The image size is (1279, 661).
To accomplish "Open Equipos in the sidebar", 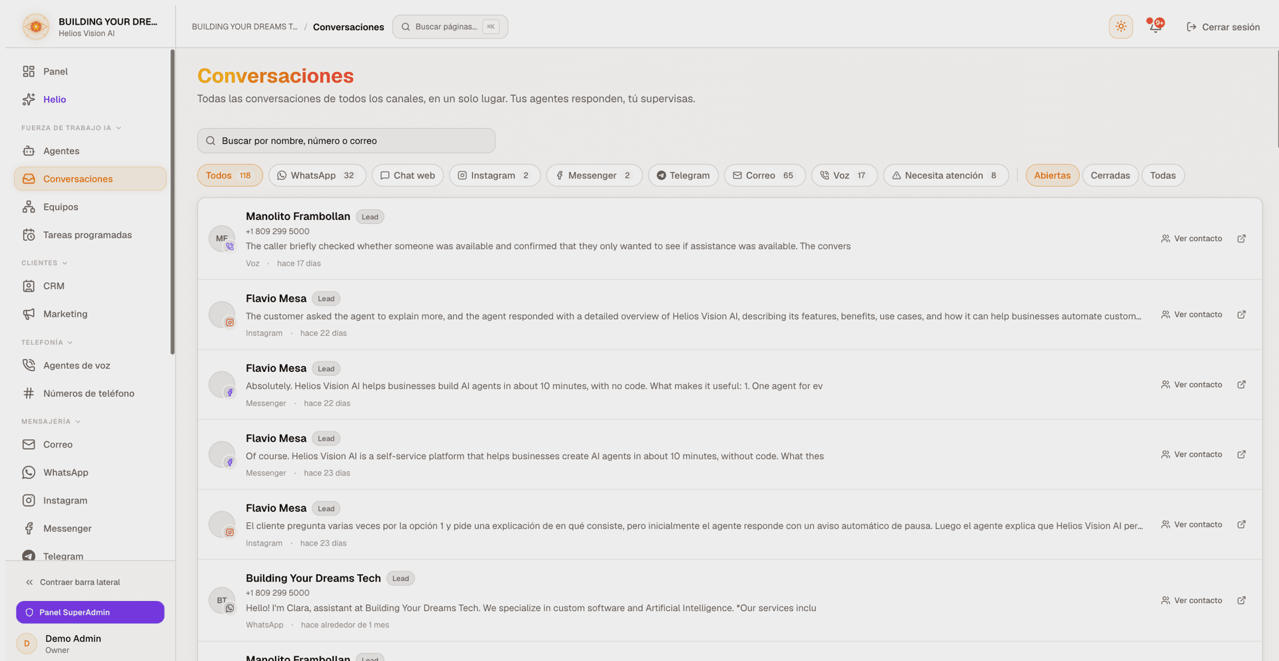I will tap(90, 207).
